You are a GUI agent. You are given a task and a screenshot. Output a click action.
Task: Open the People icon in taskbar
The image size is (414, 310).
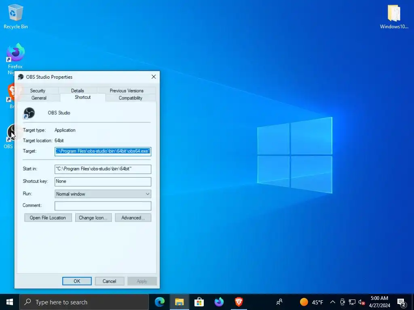pos(279,302)
